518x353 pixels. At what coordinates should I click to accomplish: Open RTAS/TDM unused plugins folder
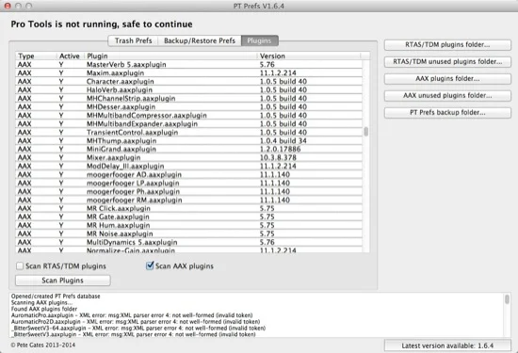click(447, 62)
